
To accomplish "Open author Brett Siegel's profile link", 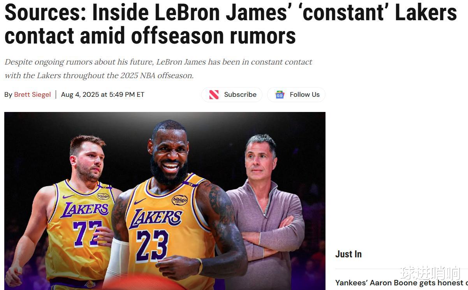I will [x=32, y=94].
